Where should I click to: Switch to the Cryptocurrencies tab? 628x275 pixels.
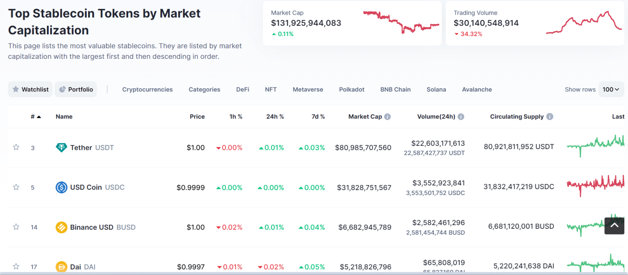coord(147,89)
